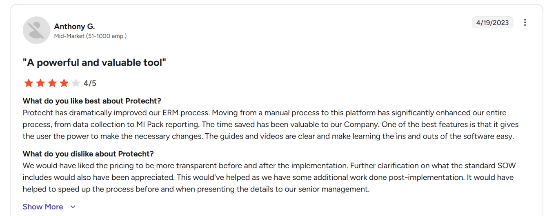Open the three-dot review options menu
The height and width of the screenshot is (216, 547).
(x=525, y=22)
